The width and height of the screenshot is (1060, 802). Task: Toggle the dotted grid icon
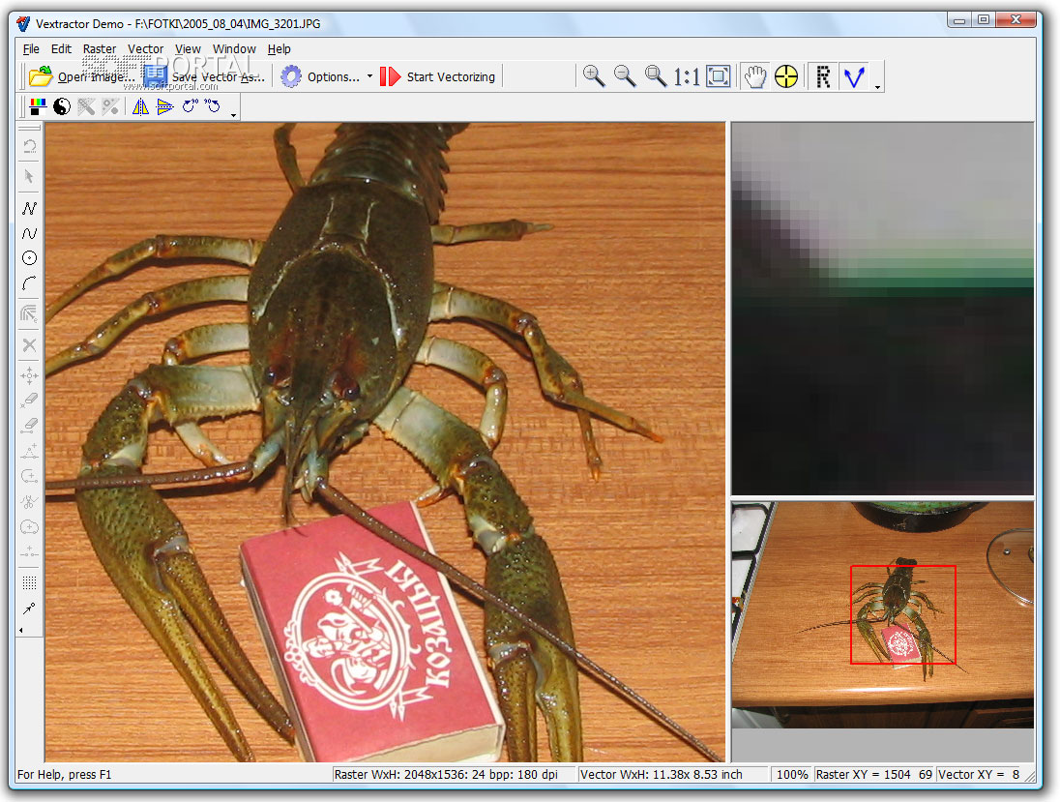29,583
